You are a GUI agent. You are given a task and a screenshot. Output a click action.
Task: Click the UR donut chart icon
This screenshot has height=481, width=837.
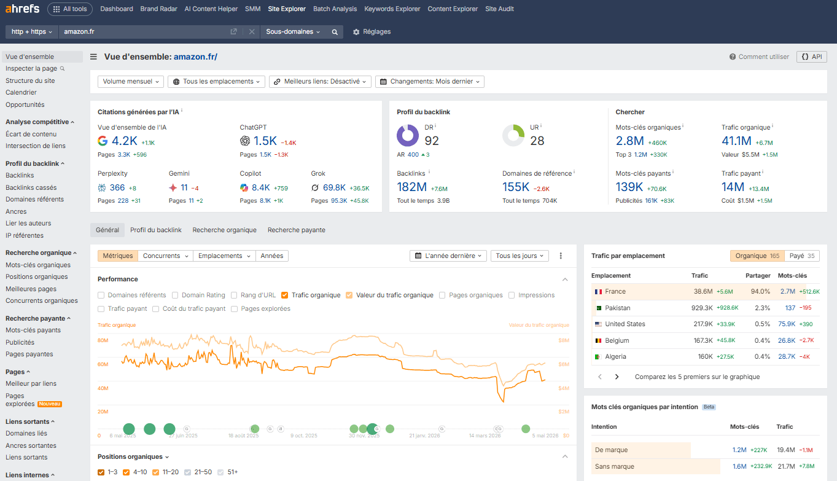coord(513,135)
